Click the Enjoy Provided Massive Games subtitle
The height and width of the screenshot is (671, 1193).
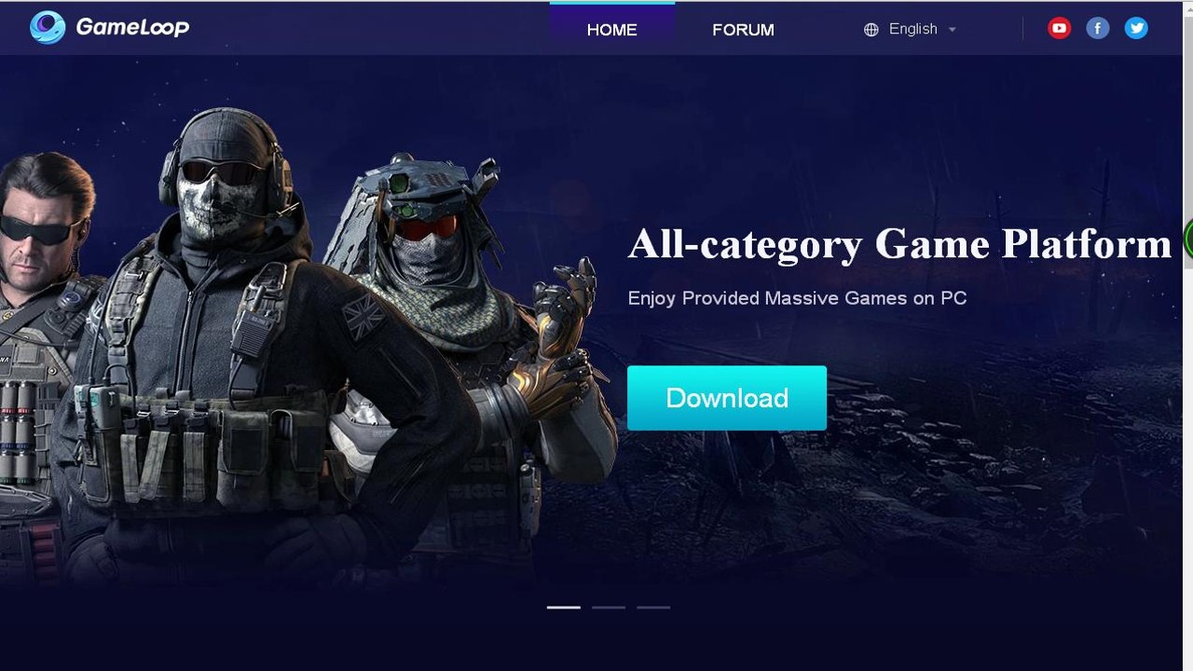pos(797,298)
